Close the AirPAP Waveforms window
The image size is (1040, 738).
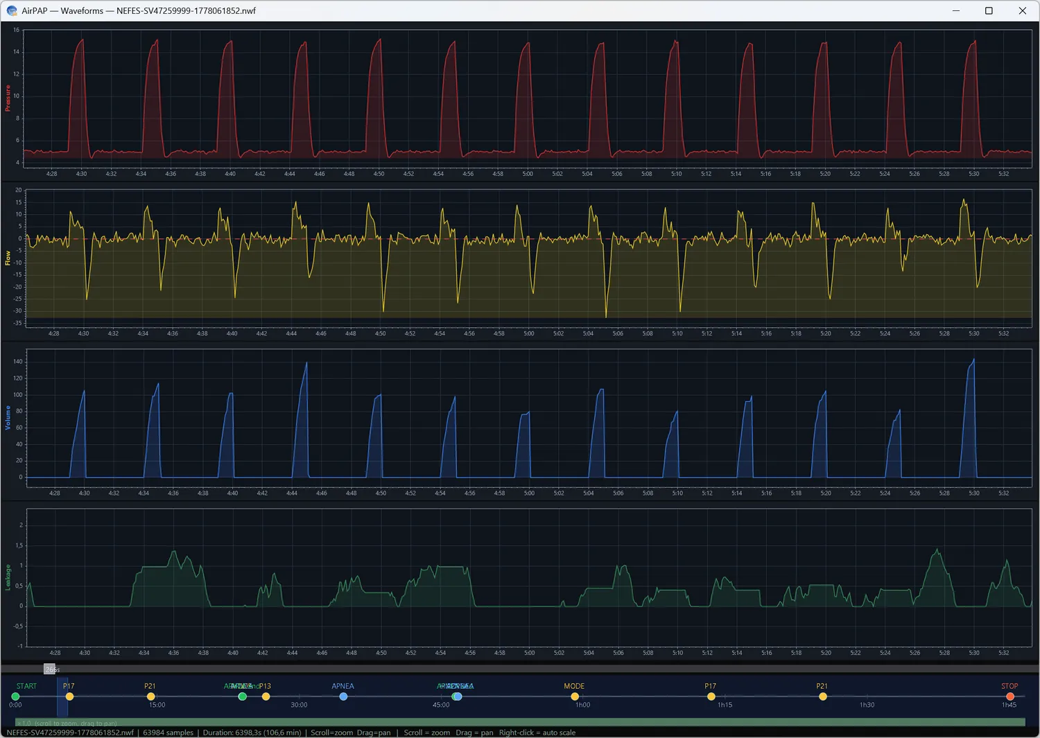pos(1022,10)
